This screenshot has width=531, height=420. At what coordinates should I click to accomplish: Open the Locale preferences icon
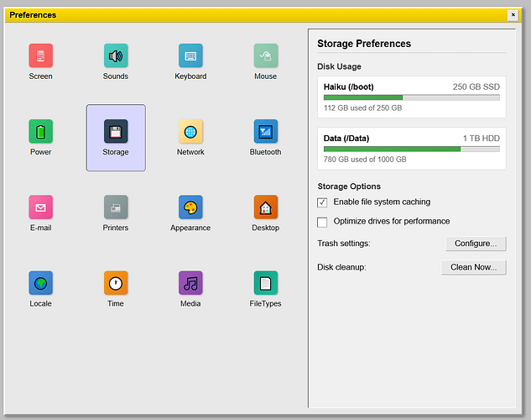pyautogui.click(x=40, y=283)
